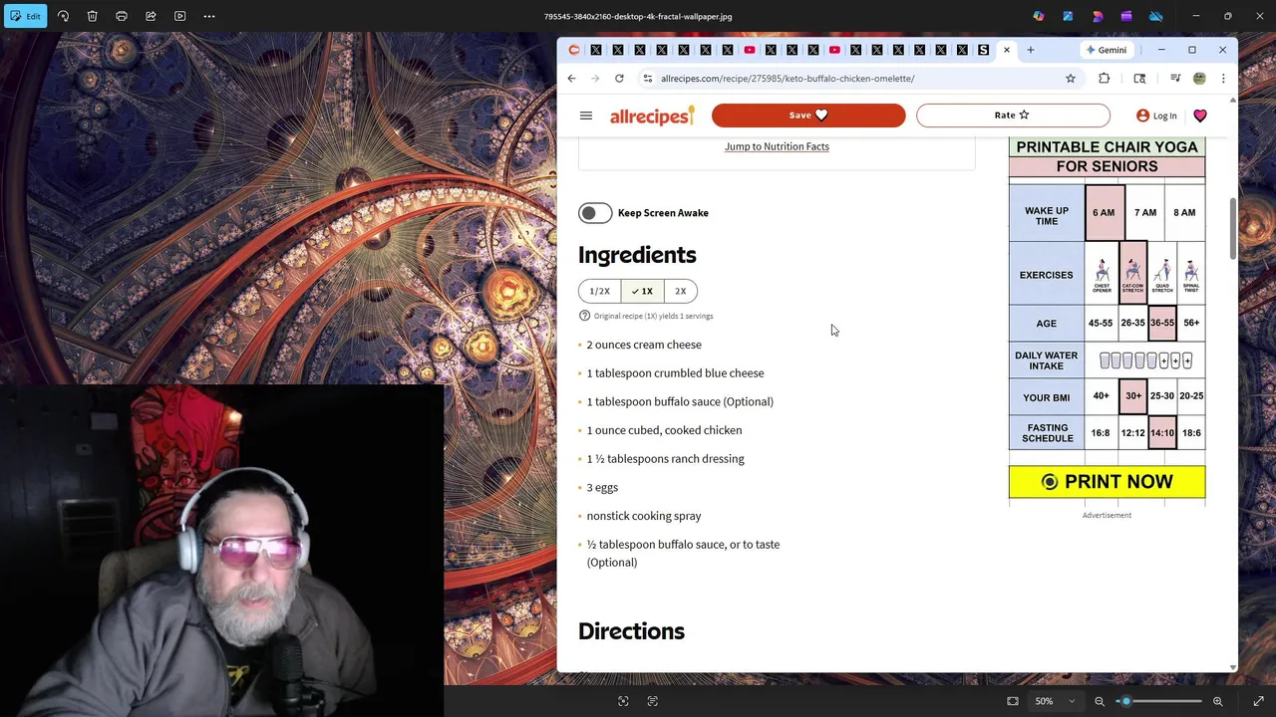1276x717 pixels.
Task: Print the image from Photos toolbar
Action: [x=122, y=16]
